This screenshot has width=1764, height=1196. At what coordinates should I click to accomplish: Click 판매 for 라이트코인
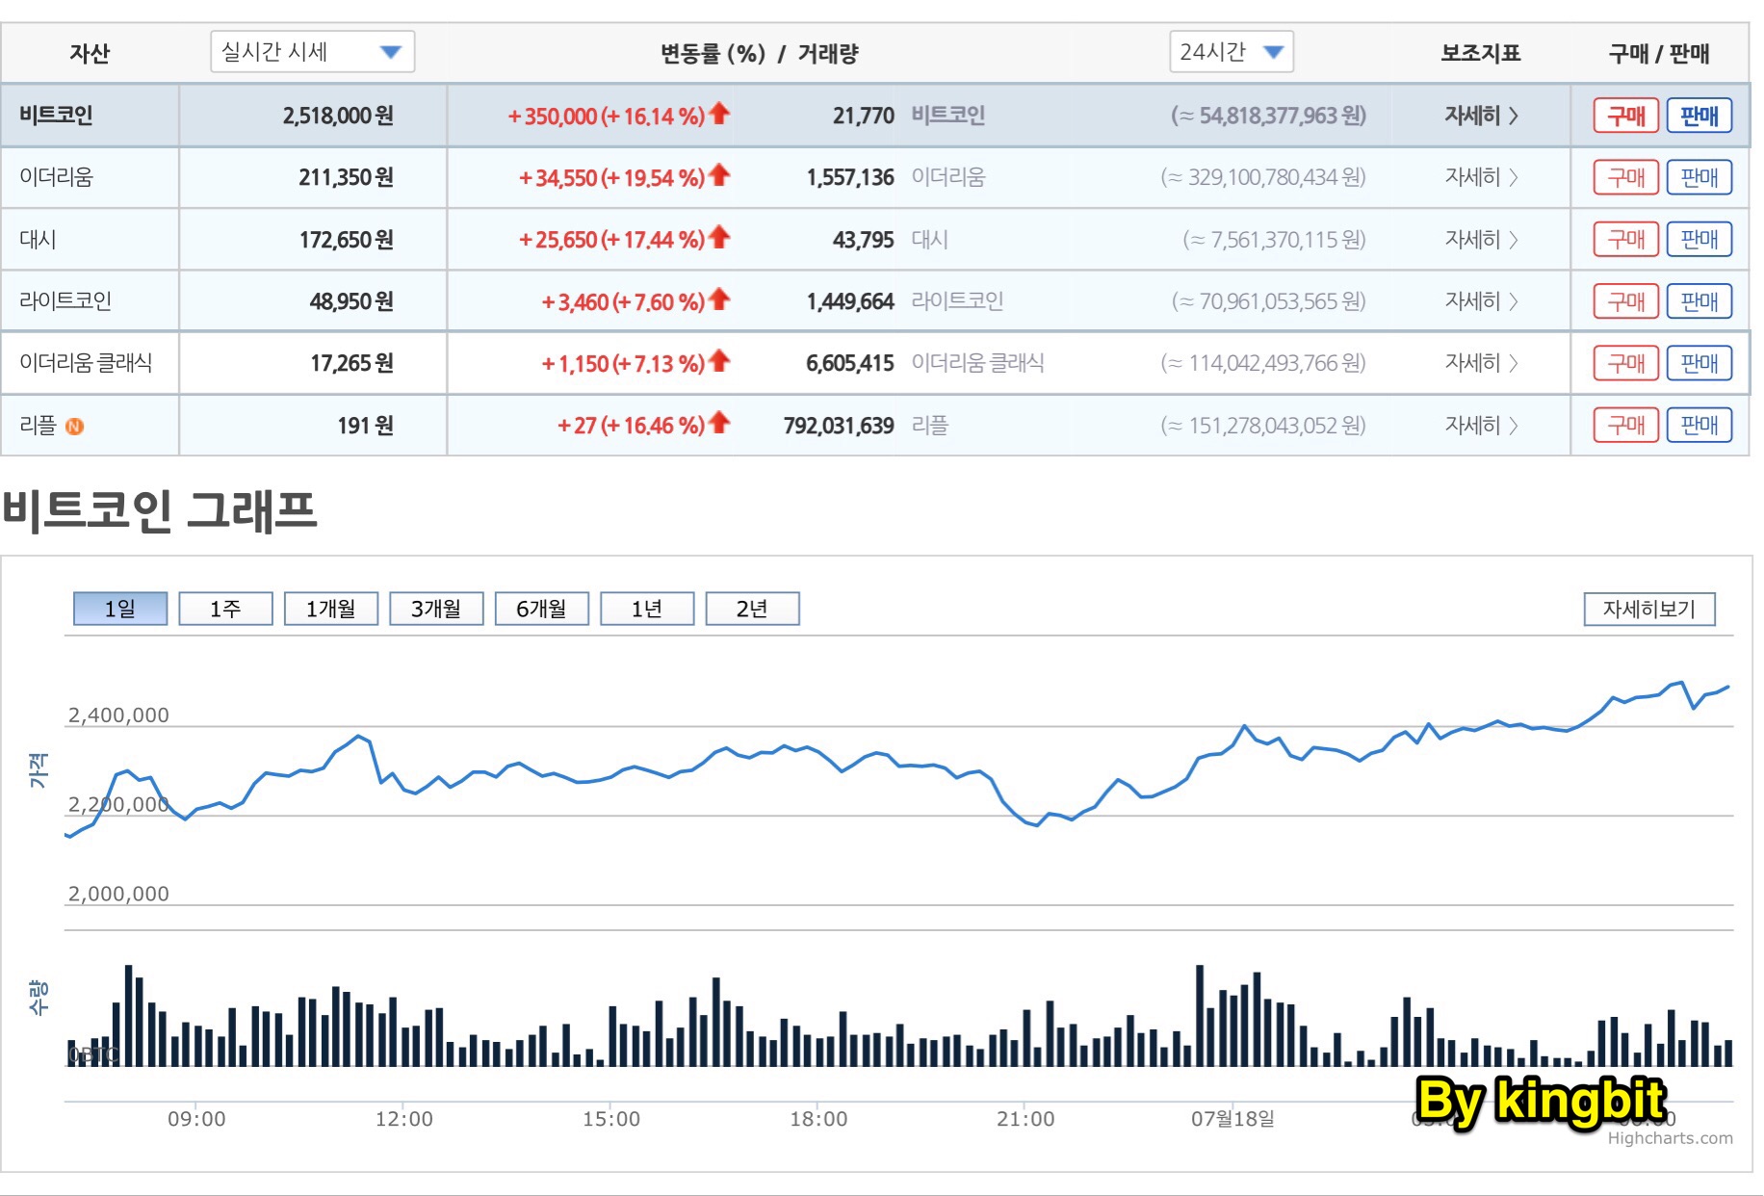(1699, 301)
